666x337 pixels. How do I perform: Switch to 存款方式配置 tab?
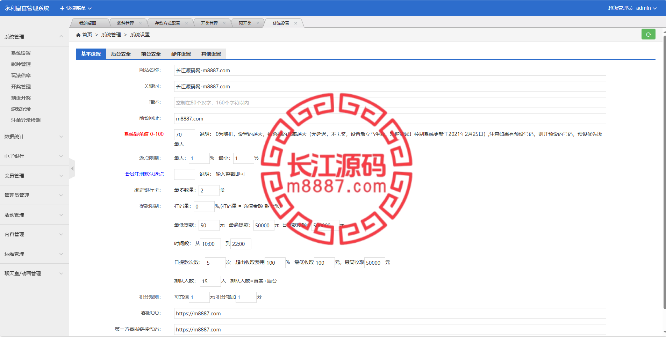(x=167, y=23)
